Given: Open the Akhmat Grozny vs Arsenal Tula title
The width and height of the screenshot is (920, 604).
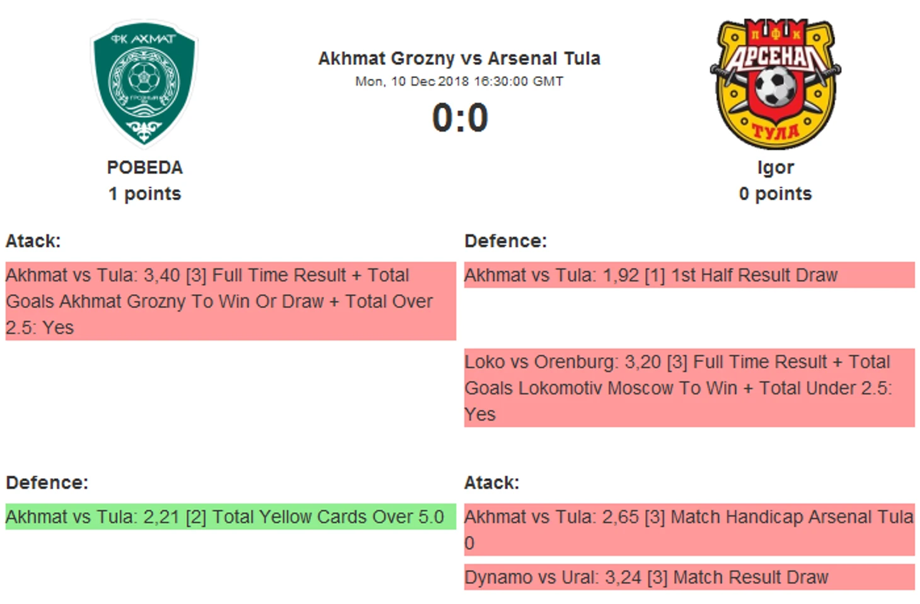Looking at the screenshot, I should click(459, 59).
